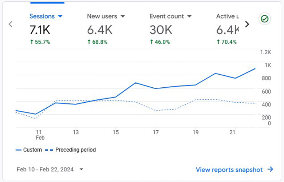Click the left chevron to scroll metrics back

tap(11, 24)
